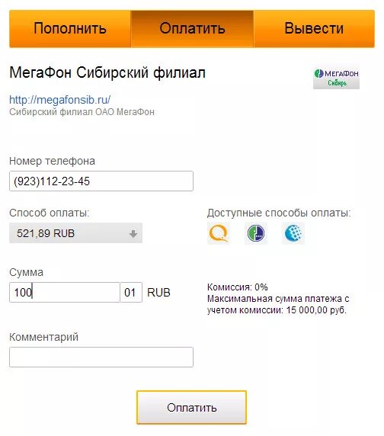Expand the 521,89 RUB payment method dropdown

click(x=75, y=233)
